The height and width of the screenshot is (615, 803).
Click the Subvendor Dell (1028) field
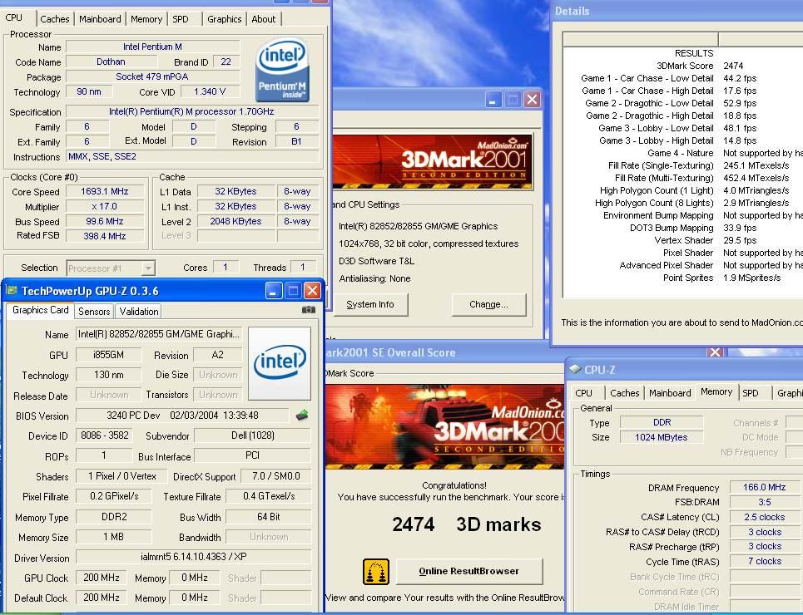(x=253, y=435)
